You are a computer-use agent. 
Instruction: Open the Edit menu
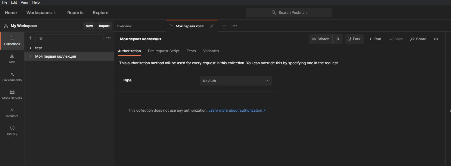(x=14, y=2)
